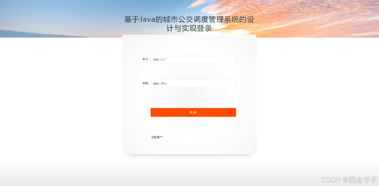
Task: Click the page title heading text
Action: pos(189,24)
